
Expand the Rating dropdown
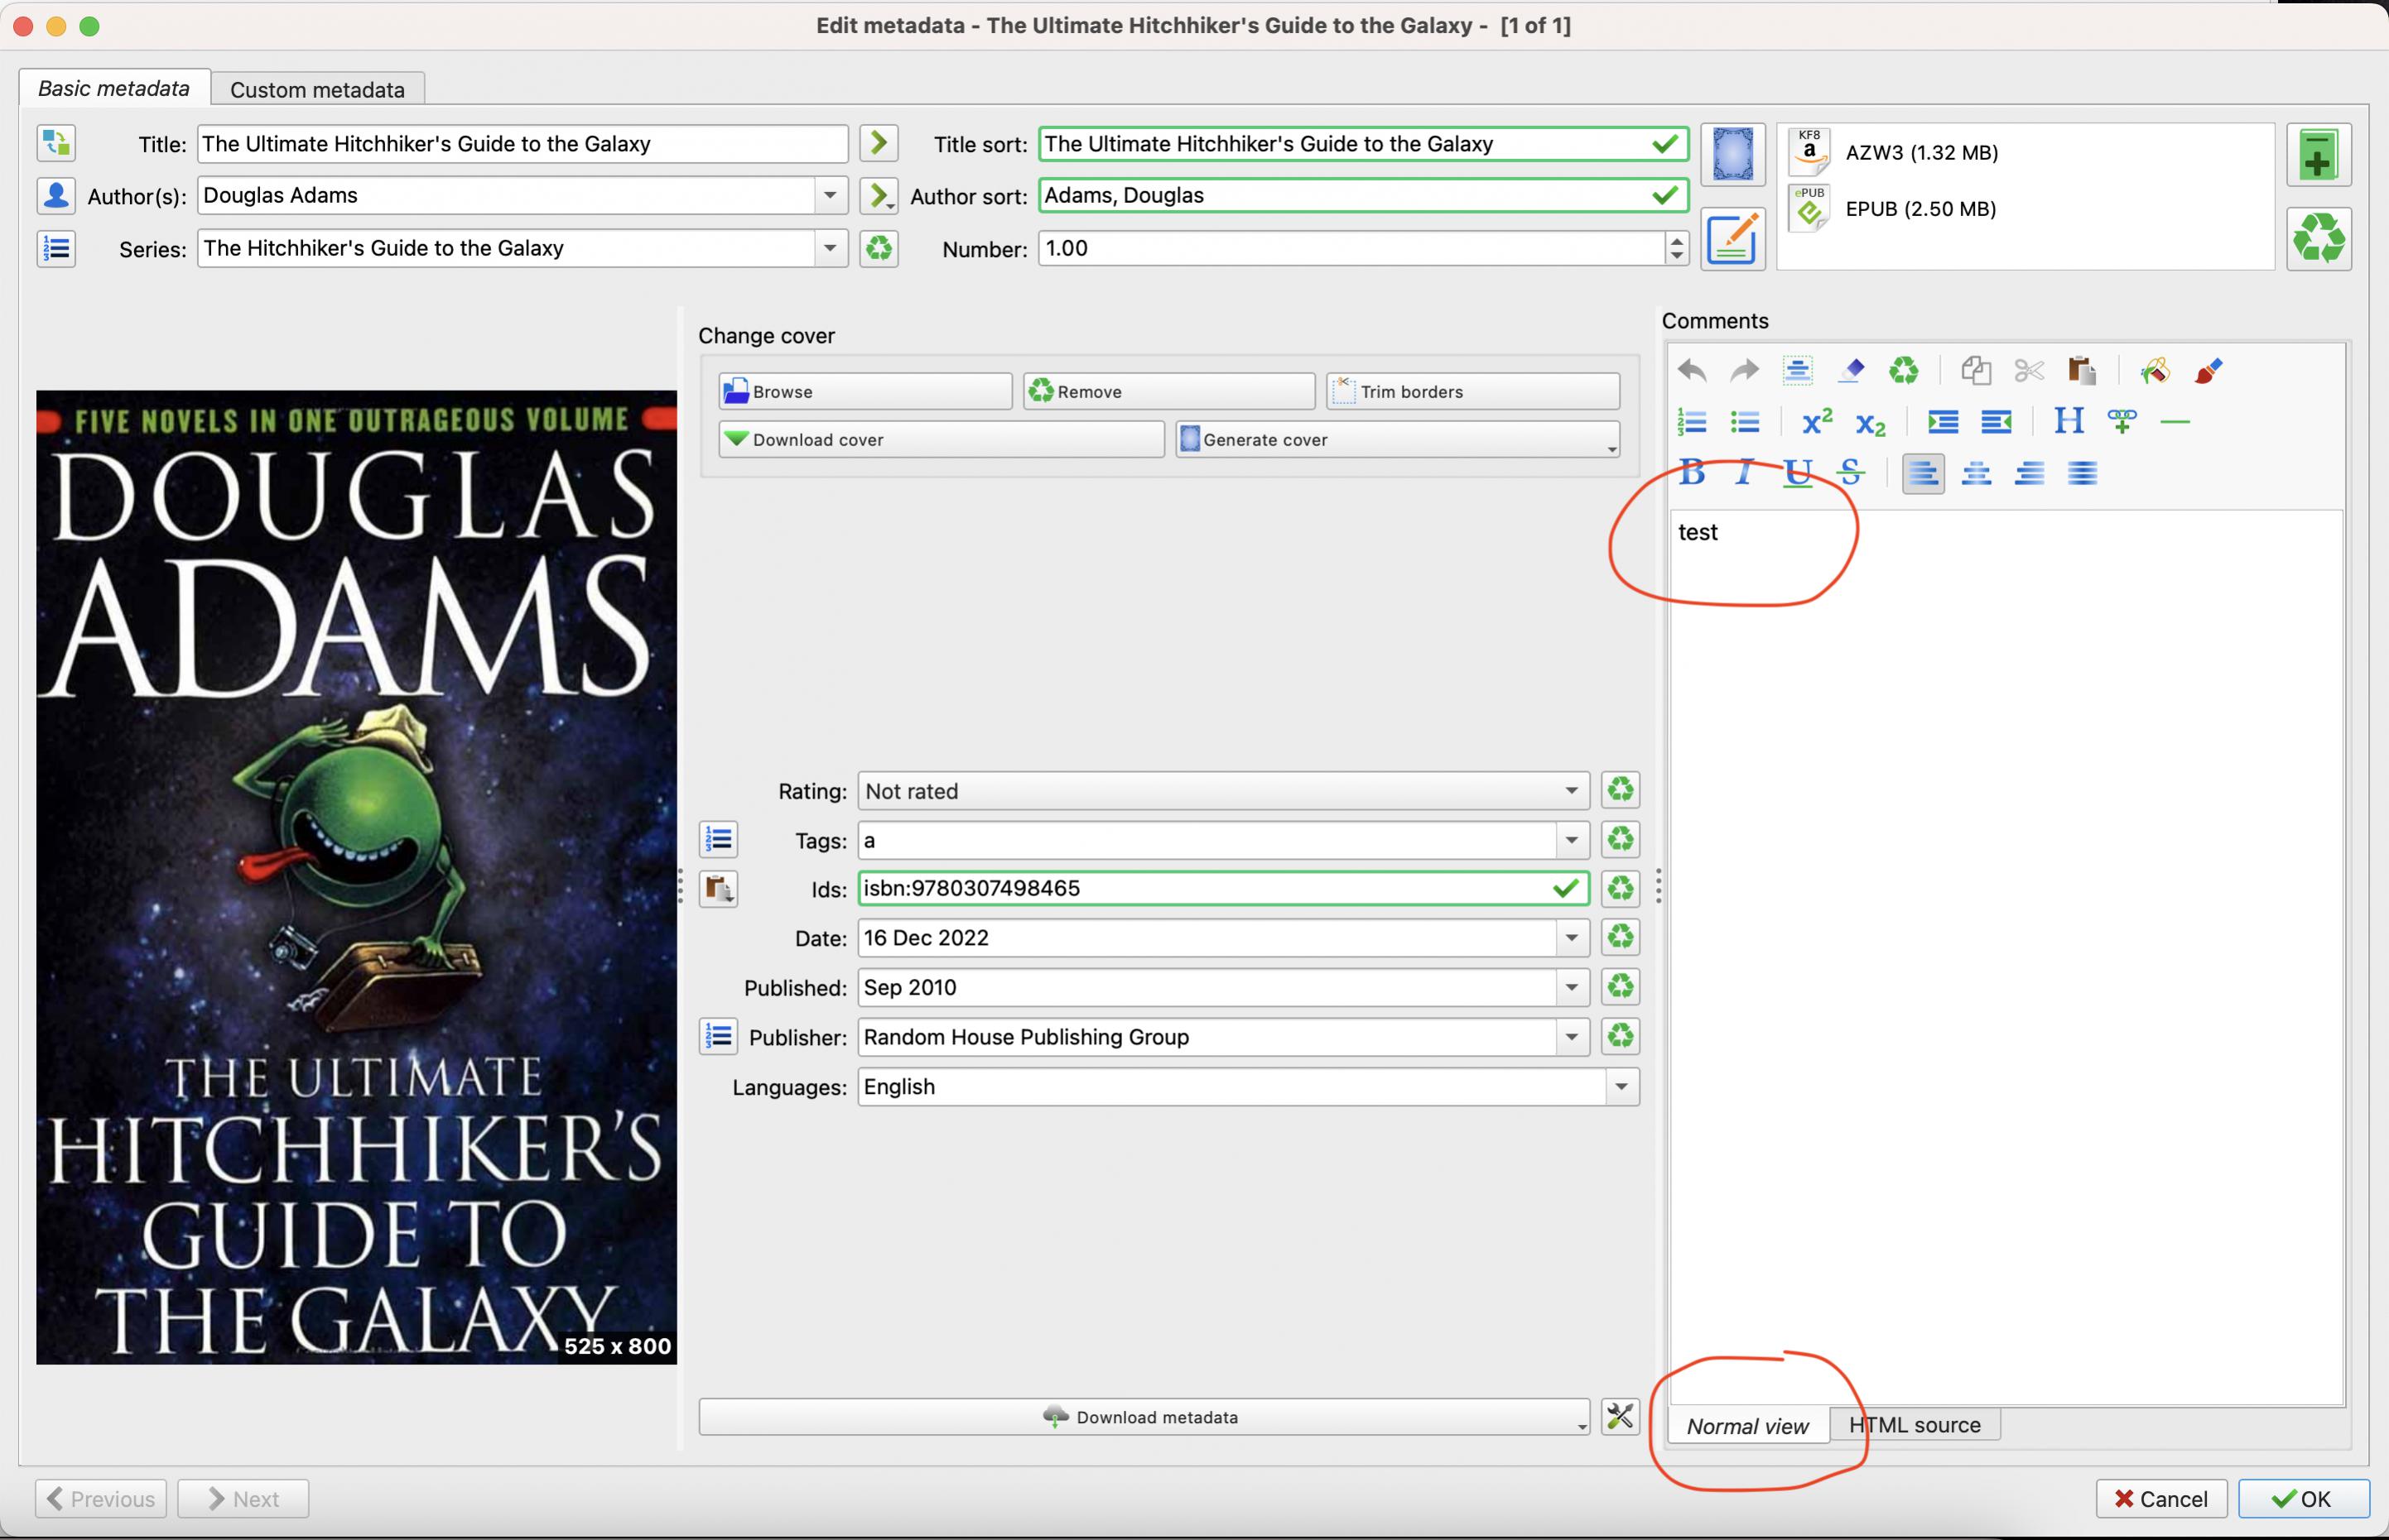[1571, 791]
